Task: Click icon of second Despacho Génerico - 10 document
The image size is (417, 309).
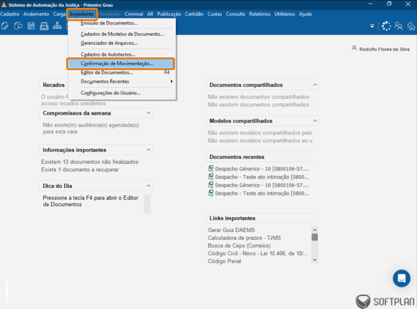Action: click(211, 185)
